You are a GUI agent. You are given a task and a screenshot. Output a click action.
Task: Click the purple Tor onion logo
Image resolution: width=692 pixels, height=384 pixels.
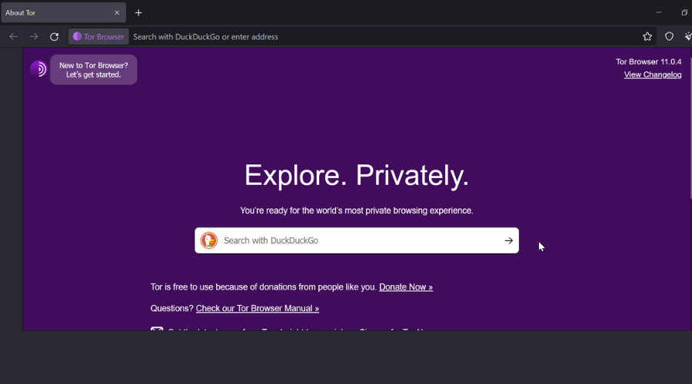click(x=38, y=69)
